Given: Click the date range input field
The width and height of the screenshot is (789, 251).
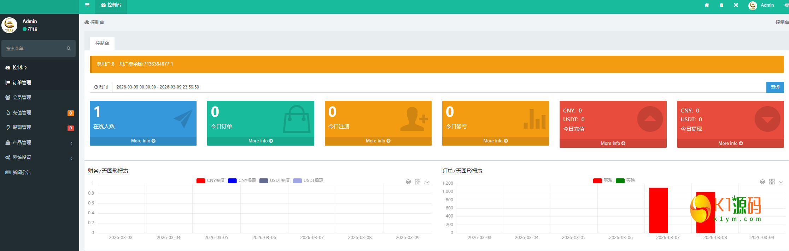Looking at the screenshot, I should (x=439, y=87).
